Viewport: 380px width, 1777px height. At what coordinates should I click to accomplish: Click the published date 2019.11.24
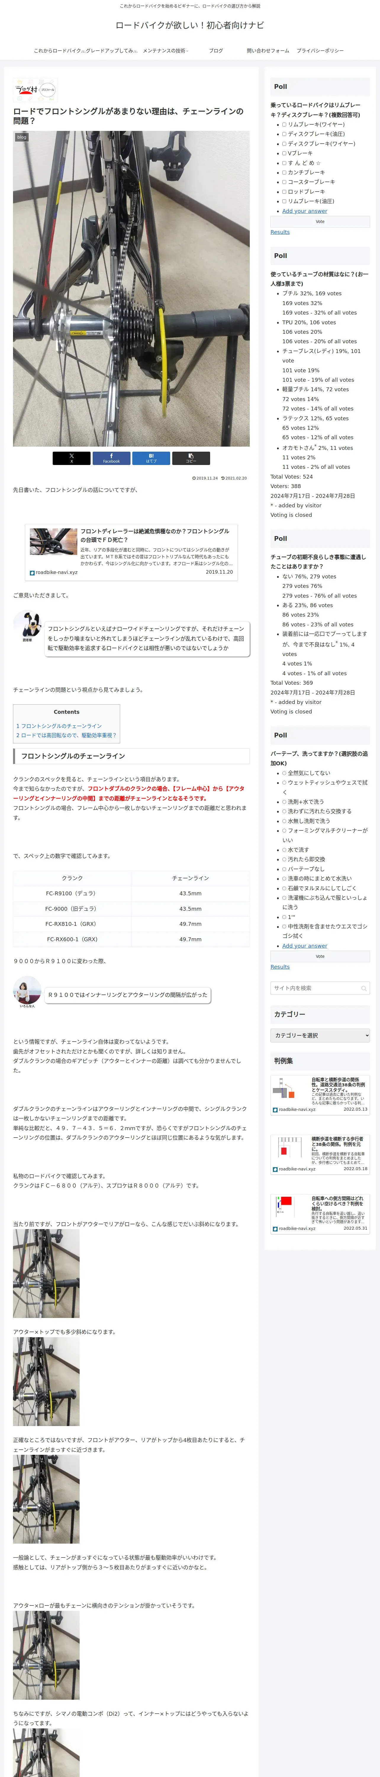coord(205,478)
